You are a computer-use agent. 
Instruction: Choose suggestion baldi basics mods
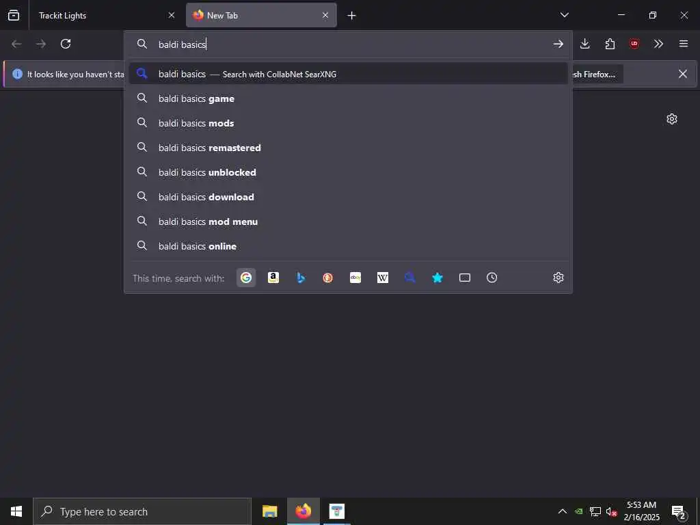348,123
